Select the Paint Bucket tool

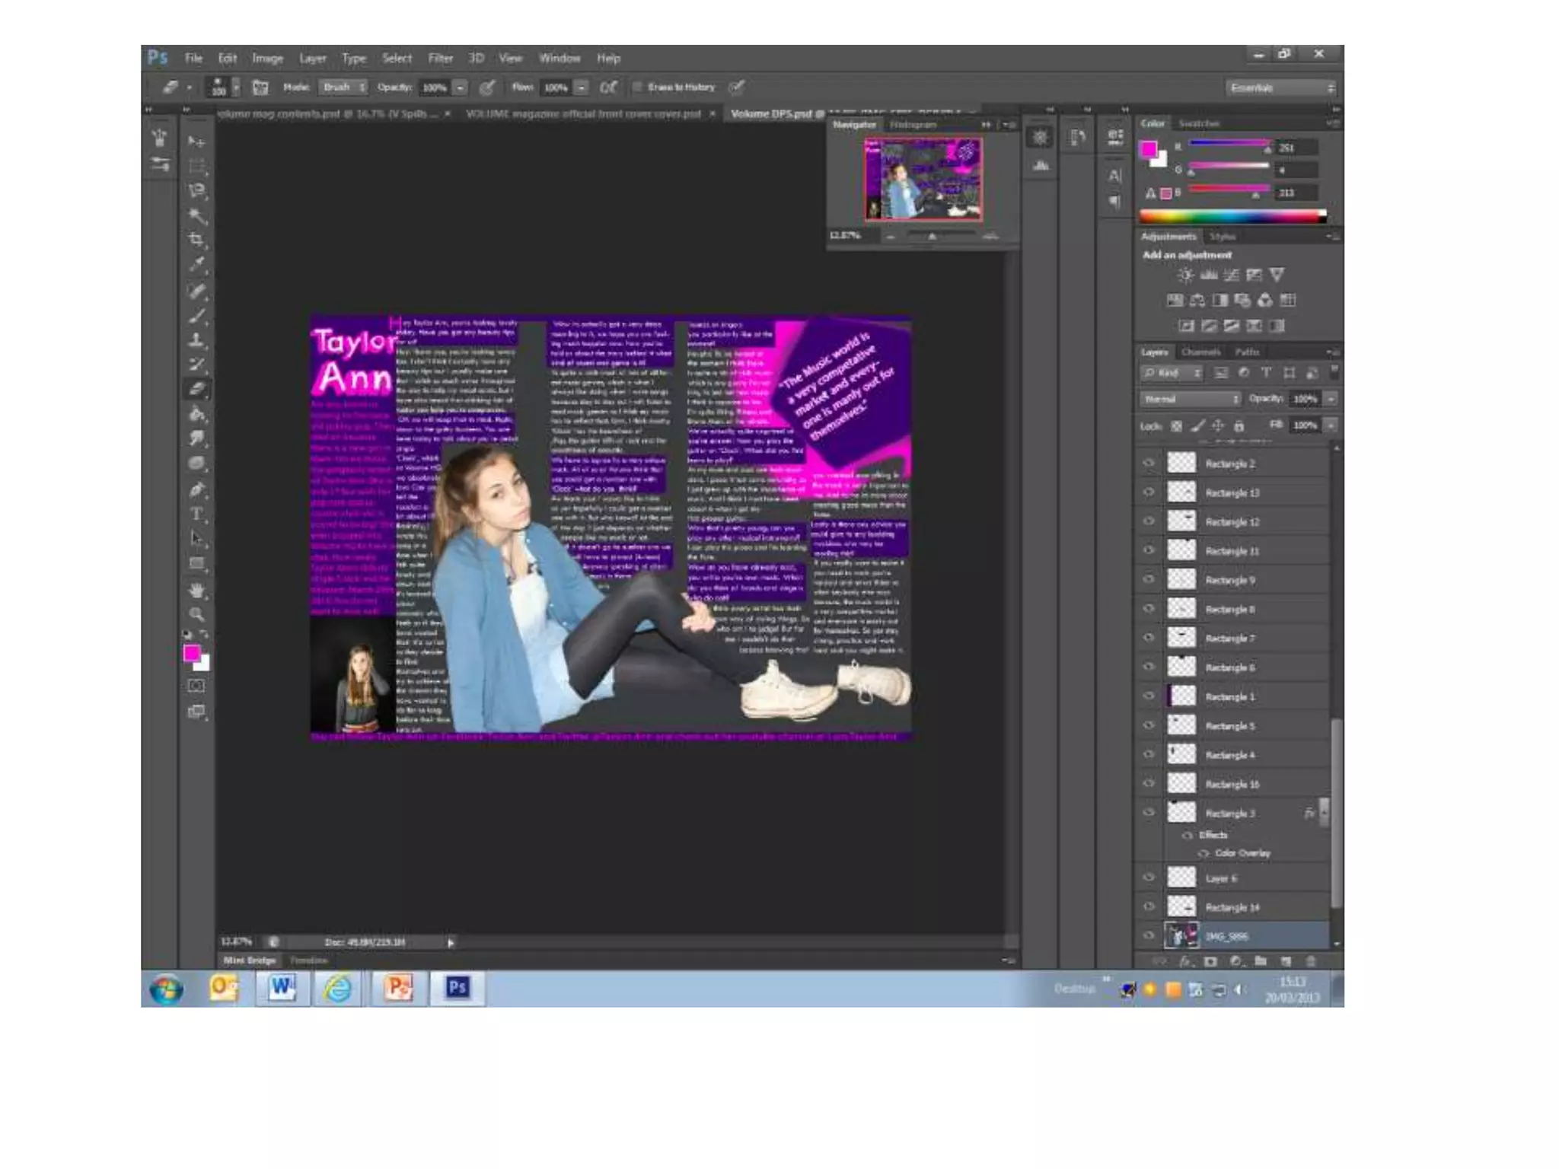click(196, 414)
